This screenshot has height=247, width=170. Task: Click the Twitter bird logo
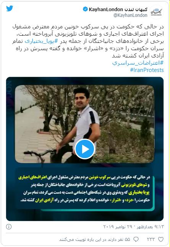click(x=10, y=8)
